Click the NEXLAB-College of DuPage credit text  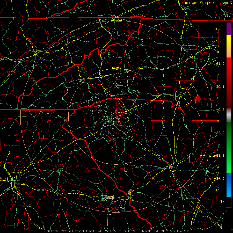coord(208,3)
